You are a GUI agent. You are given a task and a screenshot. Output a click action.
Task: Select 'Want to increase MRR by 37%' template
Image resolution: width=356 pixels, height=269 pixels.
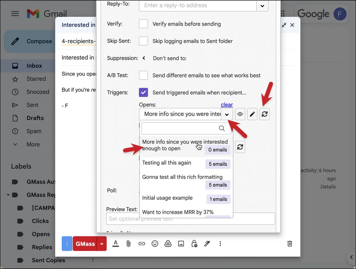(186, 212)
